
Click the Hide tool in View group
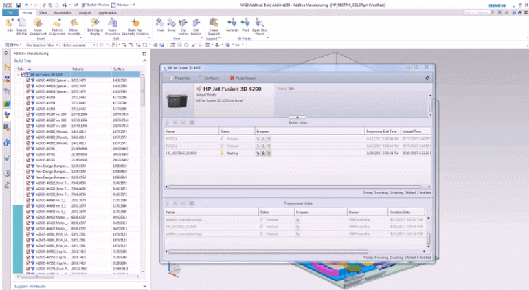pyautogui.click(x=160, y=25)
